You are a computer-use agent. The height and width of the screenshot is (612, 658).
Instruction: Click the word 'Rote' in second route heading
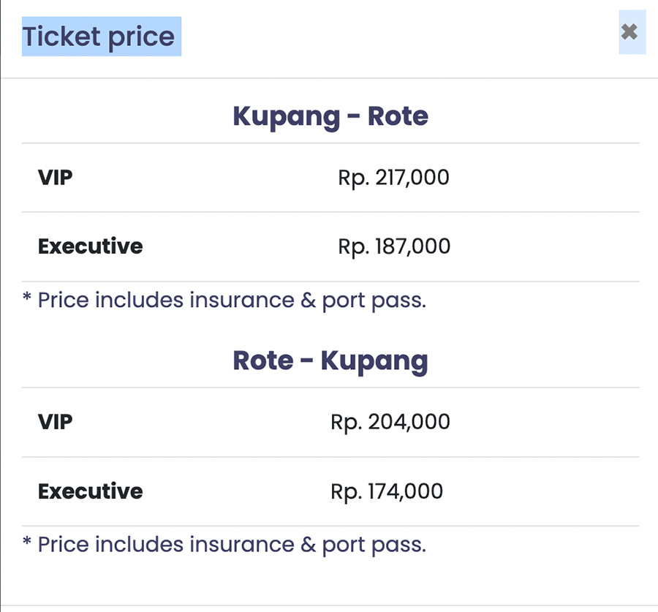(x=263, y=360)
